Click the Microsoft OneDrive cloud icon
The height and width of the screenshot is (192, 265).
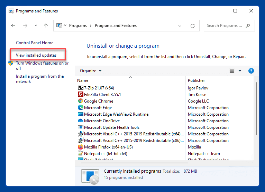click(x=81, y=121)
